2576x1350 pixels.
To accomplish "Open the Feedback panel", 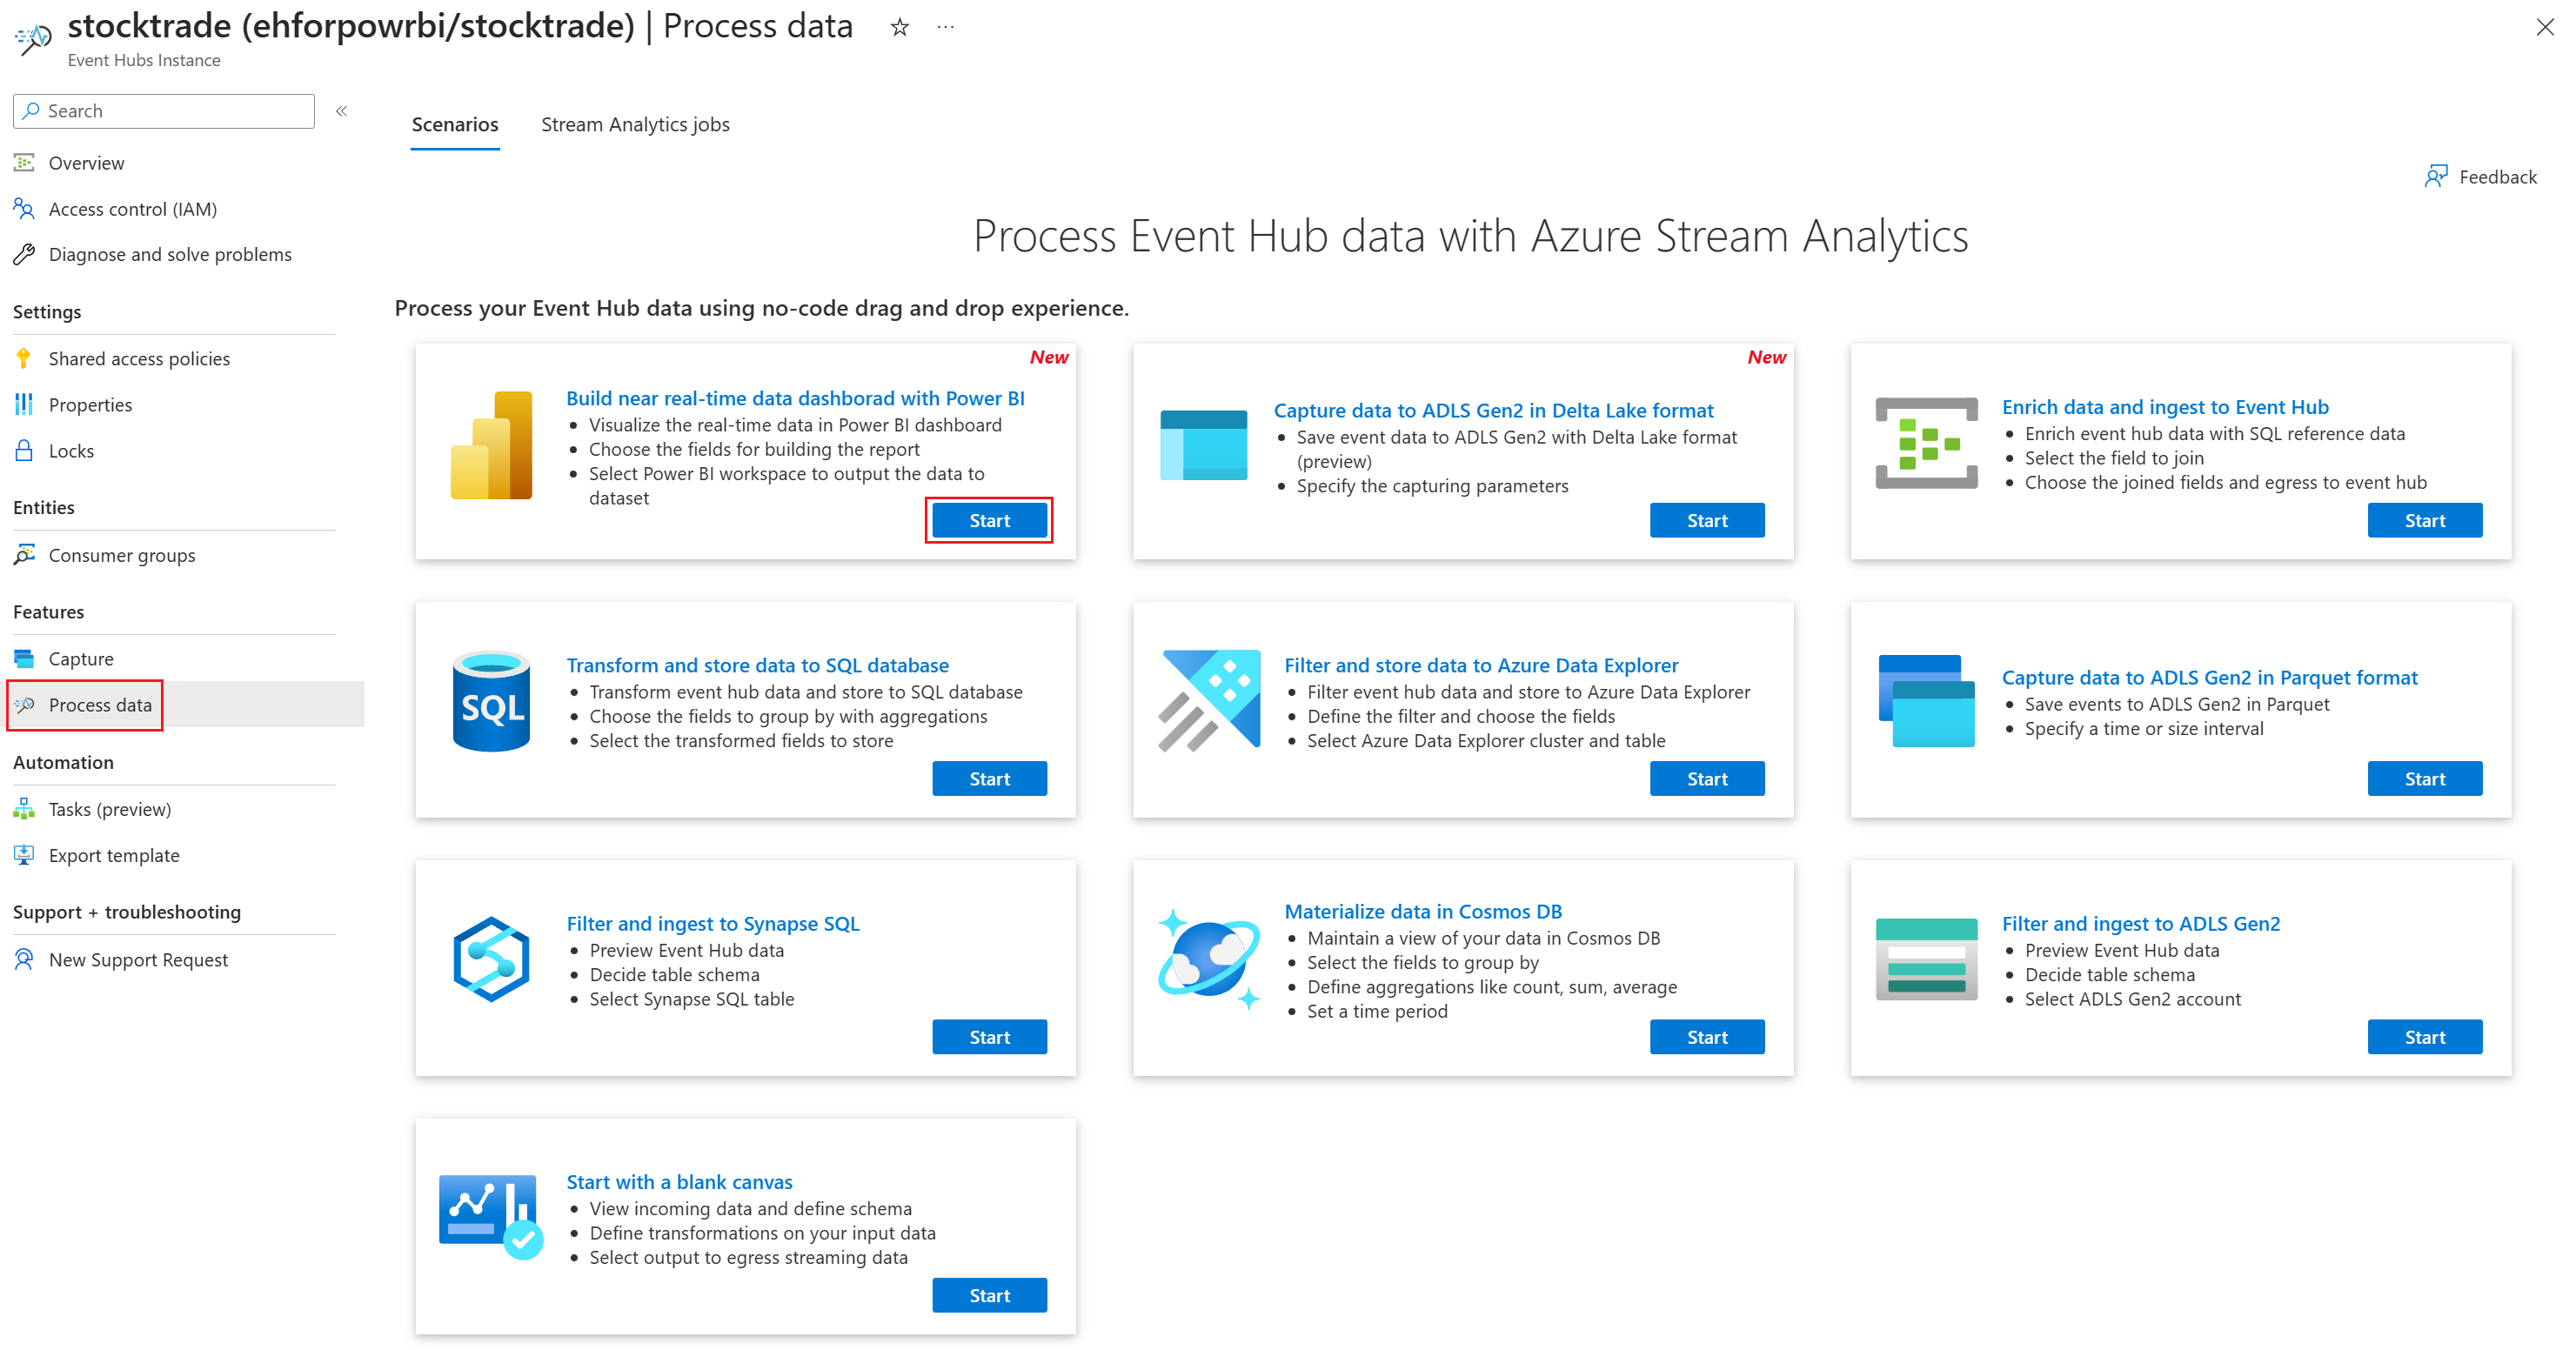I will click(x=2480, y=177).
